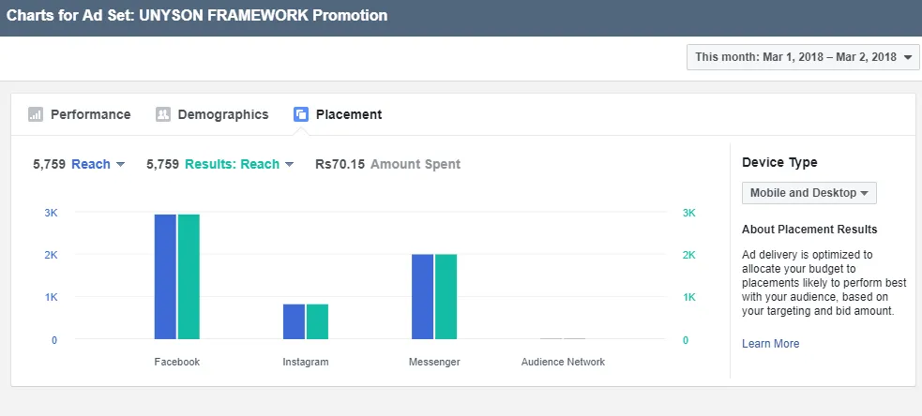Open the date range dropdown
922x416 pixels.
tap(803, 57)
